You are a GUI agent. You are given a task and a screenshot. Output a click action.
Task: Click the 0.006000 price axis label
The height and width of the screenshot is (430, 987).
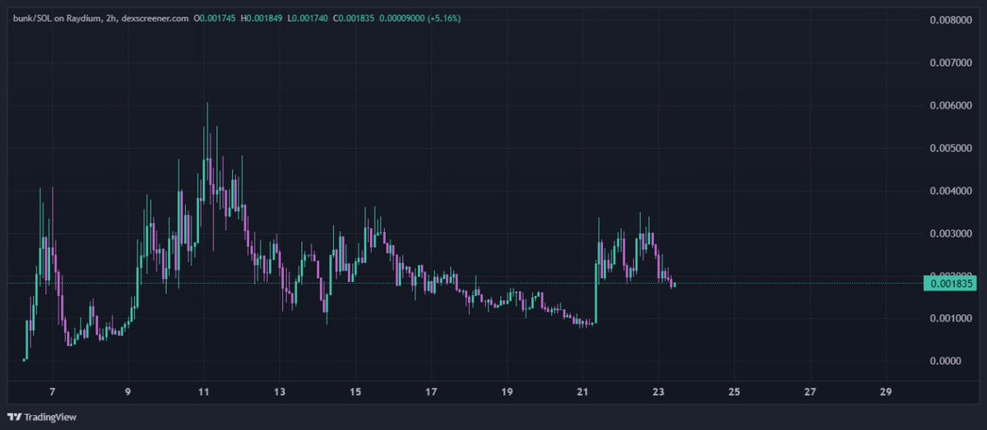point(951,105)
